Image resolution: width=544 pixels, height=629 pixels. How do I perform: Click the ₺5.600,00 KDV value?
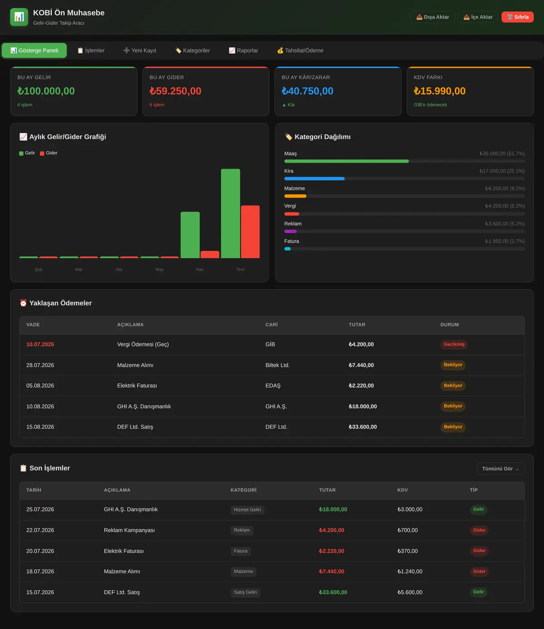(410, 592)
